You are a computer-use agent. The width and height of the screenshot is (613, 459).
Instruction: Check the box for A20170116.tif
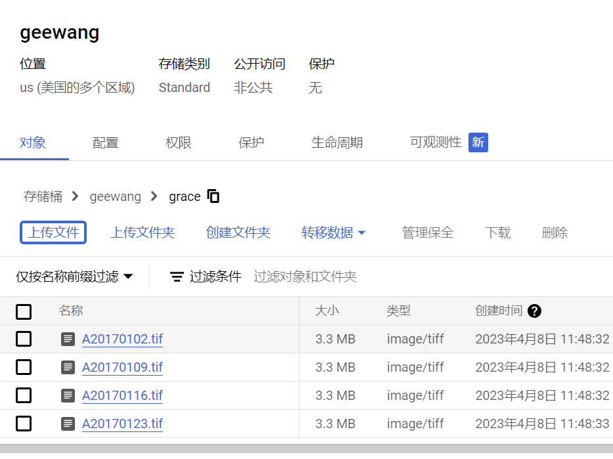click(x=24, y=395)
